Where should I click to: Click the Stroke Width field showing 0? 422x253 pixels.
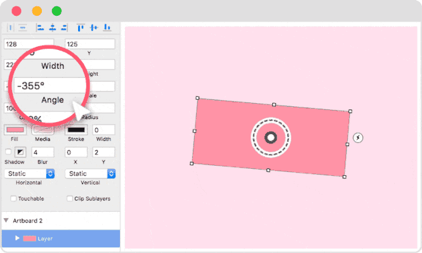pos(103,130)
